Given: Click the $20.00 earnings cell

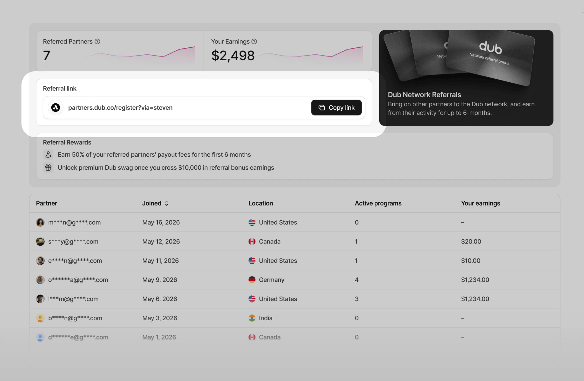Looking at the screenshot, I should pyautogui.click(x=471, y=241).
